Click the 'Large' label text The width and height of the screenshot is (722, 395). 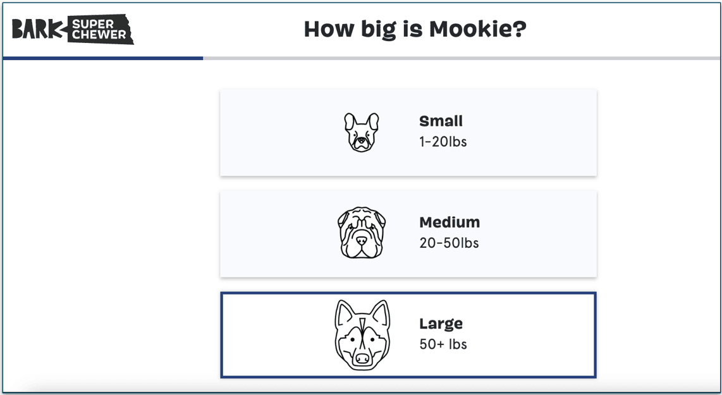click(x=441, y=324)
